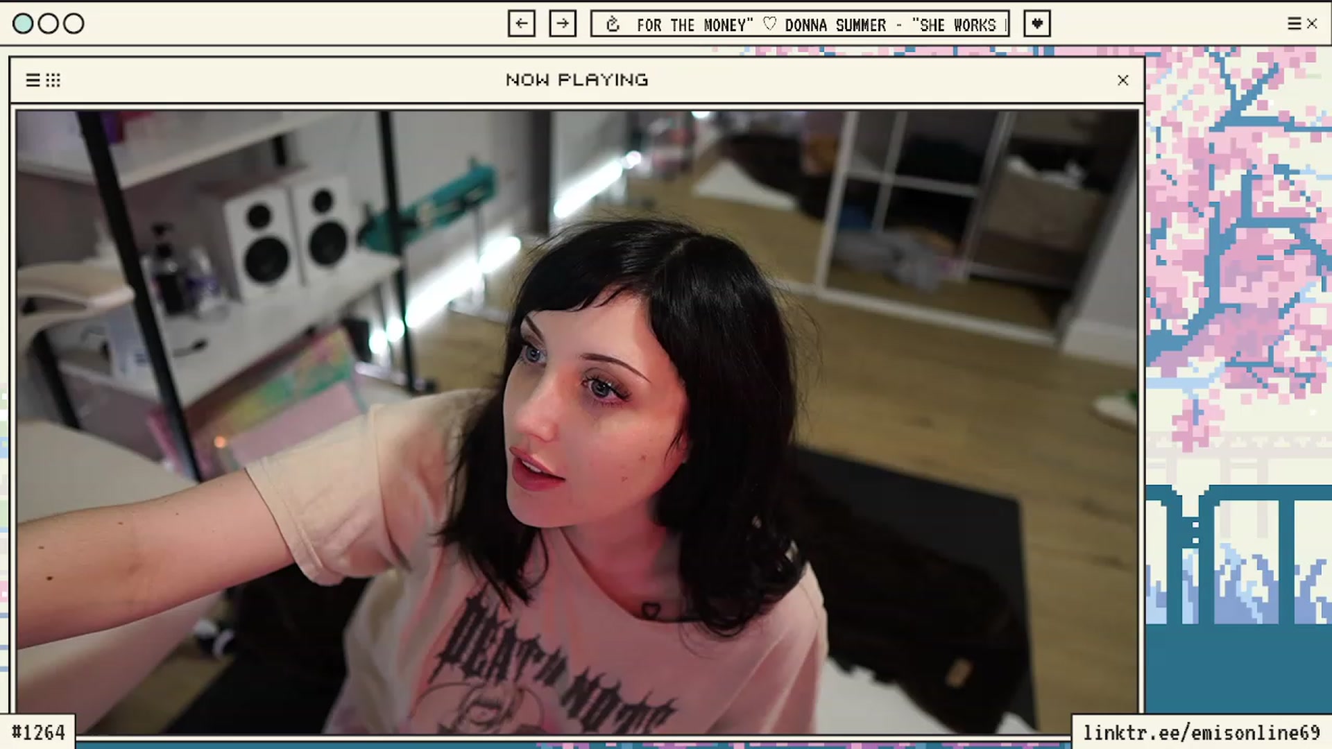
Task: Click the refresh icon in the address bar
Action: click(x=613, y=25)
